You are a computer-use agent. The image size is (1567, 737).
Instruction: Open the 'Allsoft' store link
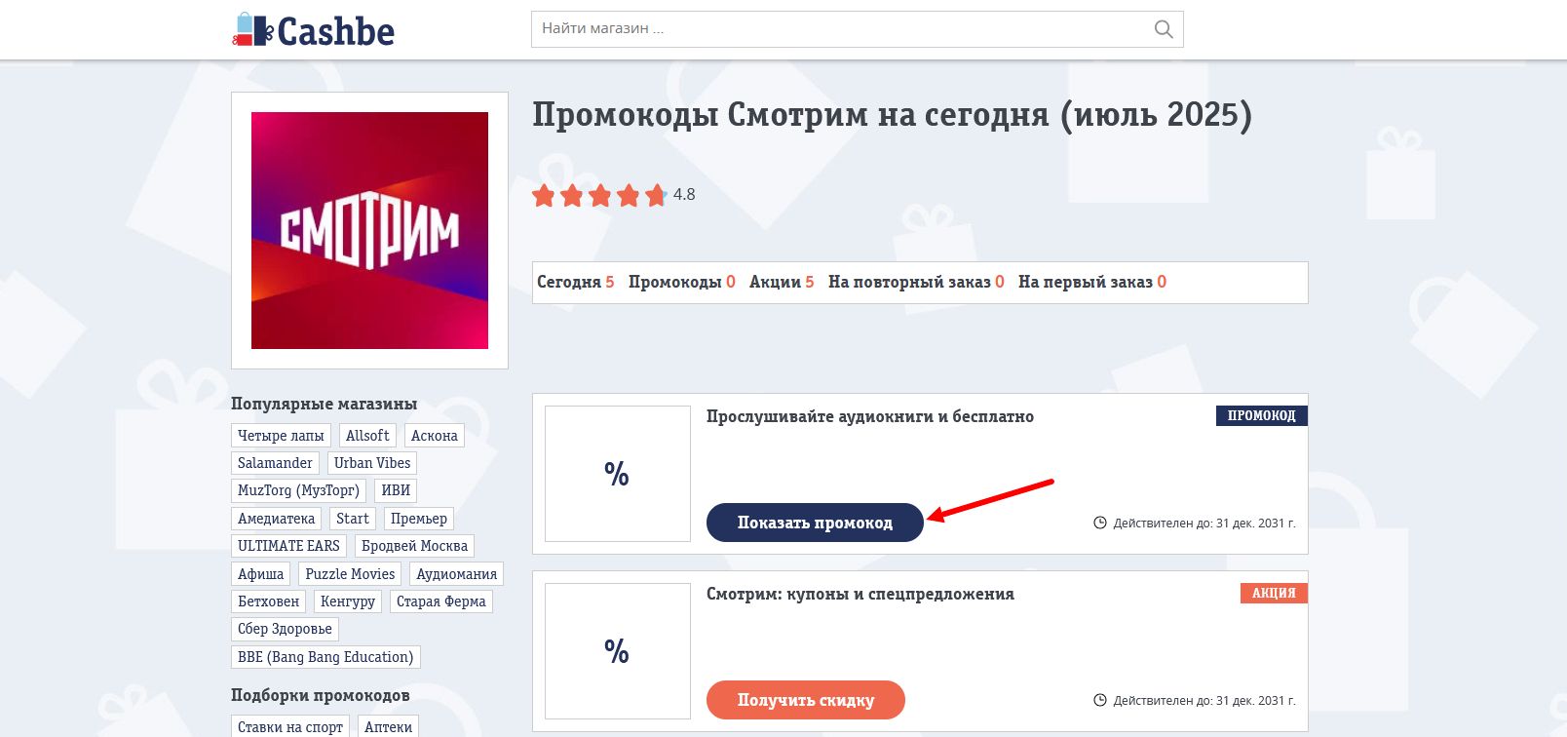367,436
